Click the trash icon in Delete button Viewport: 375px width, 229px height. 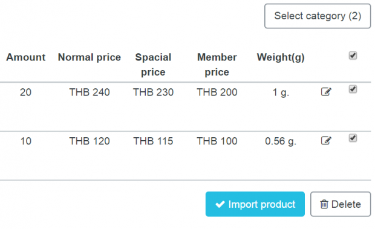pos(324,204)
